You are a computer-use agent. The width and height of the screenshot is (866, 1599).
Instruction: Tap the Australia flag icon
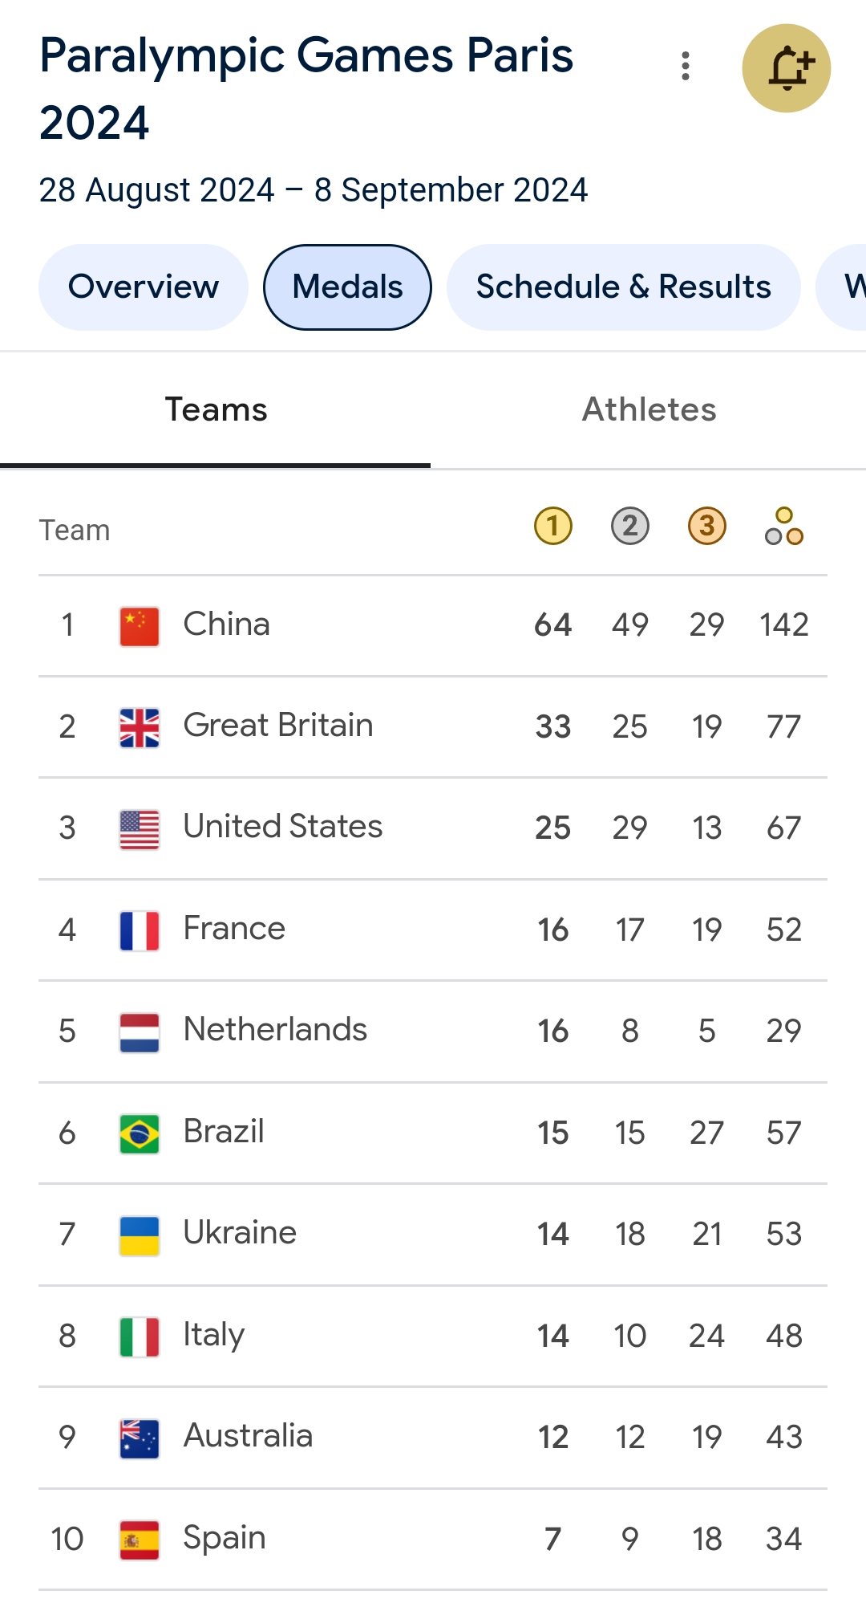[x=140, y=1438]
